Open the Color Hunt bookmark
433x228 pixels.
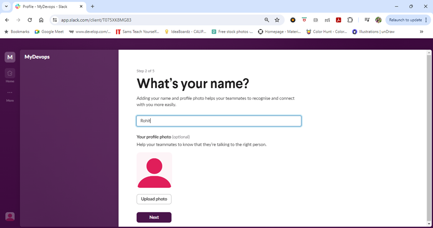pos(327,32)
